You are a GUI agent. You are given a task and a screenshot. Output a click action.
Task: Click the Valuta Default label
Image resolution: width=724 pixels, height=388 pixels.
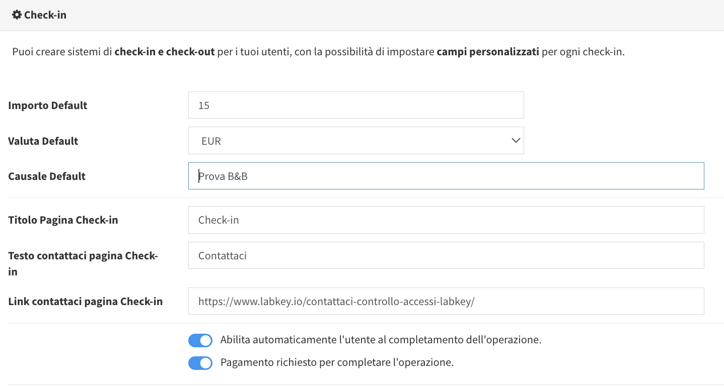(x=43, y=141)
